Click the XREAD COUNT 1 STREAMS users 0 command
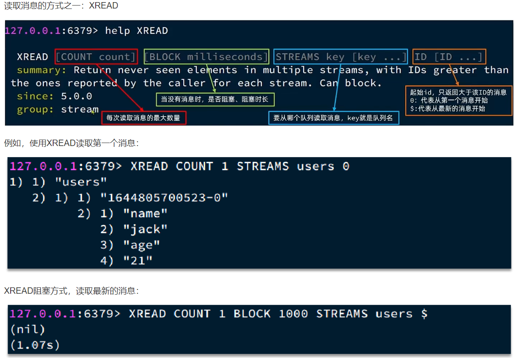The height and width of the screenshot is (358, 517). click(240, 166)
